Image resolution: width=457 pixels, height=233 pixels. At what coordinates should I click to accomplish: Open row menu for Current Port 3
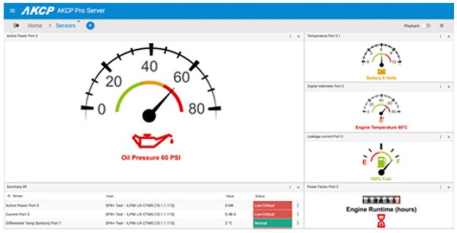click(x=298, y=214)
